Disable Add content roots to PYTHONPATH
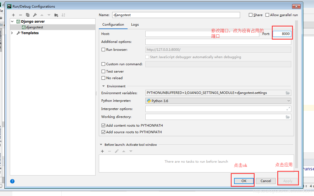Viewport: 314px width, 196px height. (x=103, y=125)
